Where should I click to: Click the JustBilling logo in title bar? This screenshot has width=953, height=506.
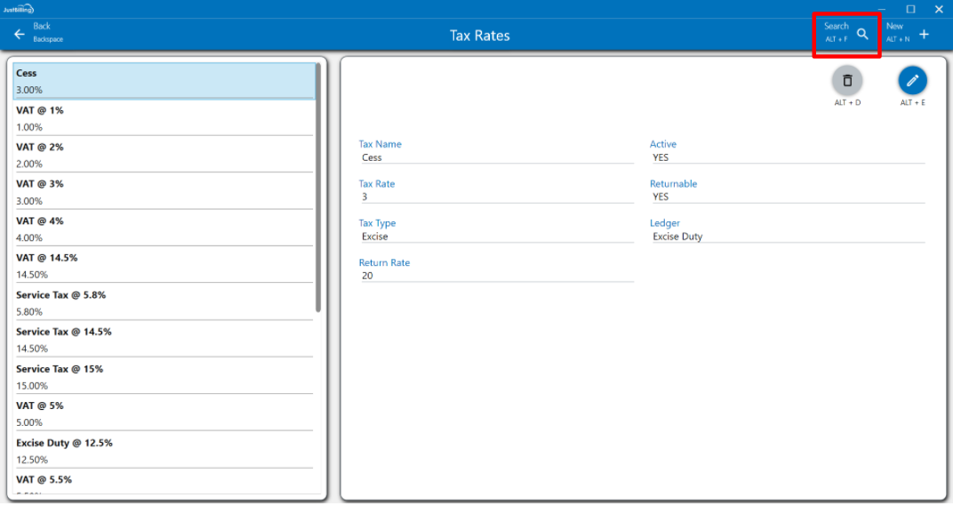click(18, 8)
